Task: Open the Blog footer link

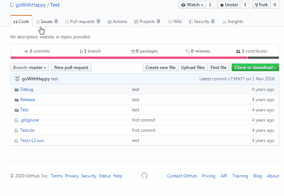Action: [x=258, y=176]
